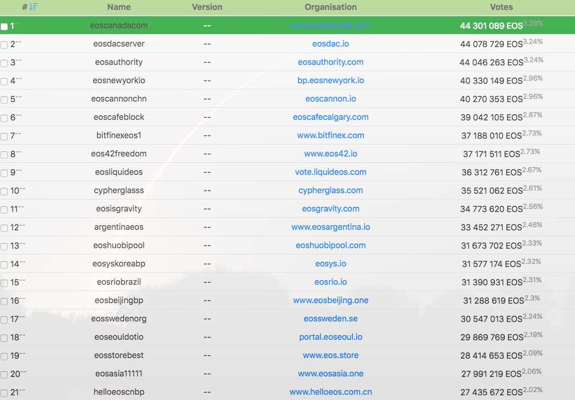Click the producer name eosdacserver
Viewport: 575px width, 400px height.
119,43
